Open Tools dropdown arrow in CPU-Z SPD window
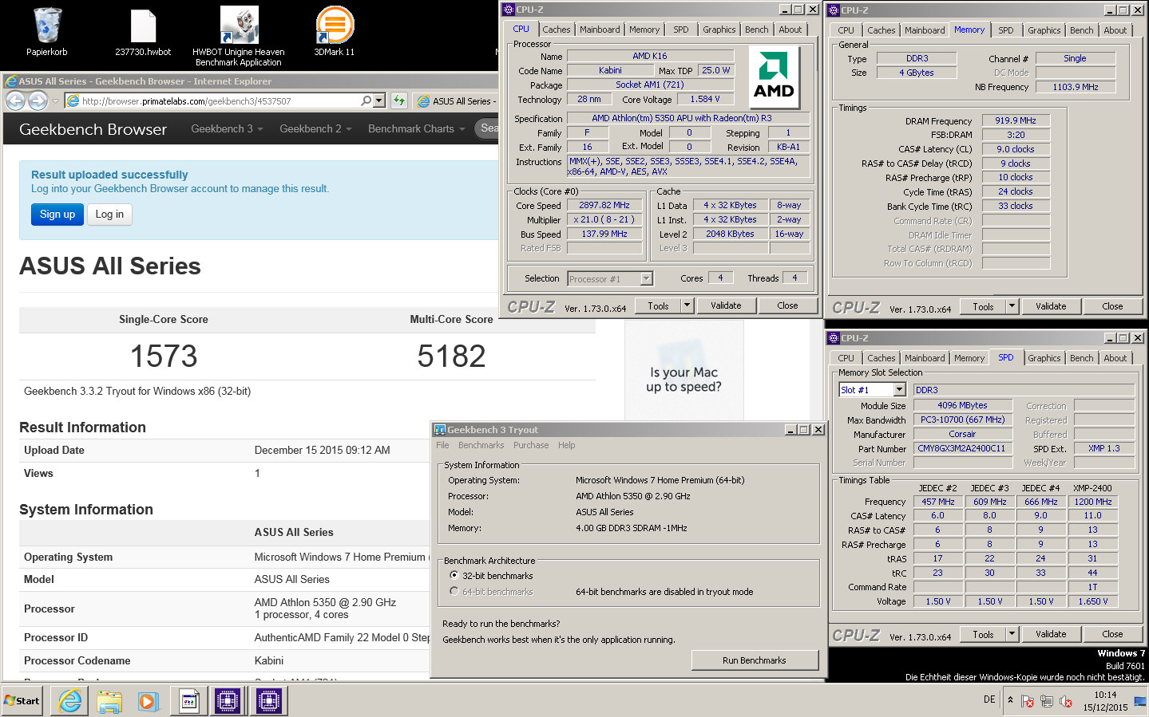The image size is (1149, 717). tap(1012, 634)
